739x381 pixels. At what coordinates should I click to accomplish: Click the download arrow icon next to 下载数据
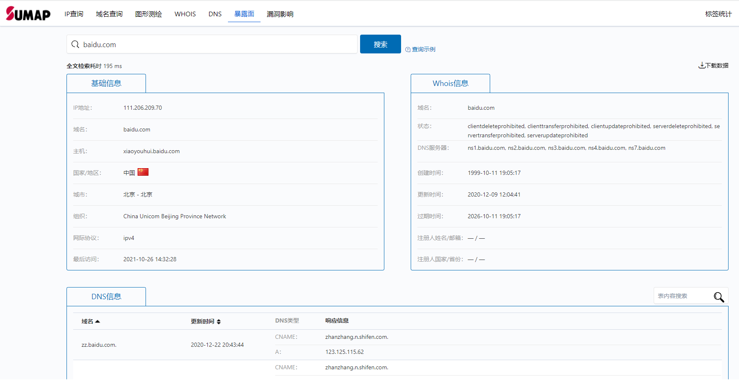click(x=701, y=65)
